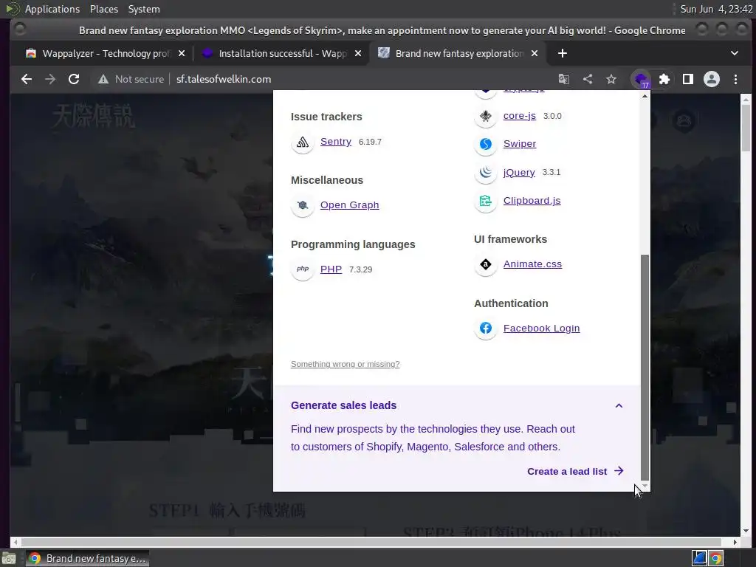
Task: Click the Facebook Login logo icon
Action: (x=486, y=329)
